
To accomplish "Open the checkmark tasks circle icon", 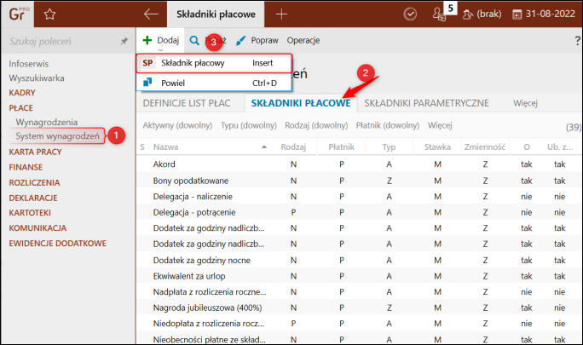I will click(410, 14).
